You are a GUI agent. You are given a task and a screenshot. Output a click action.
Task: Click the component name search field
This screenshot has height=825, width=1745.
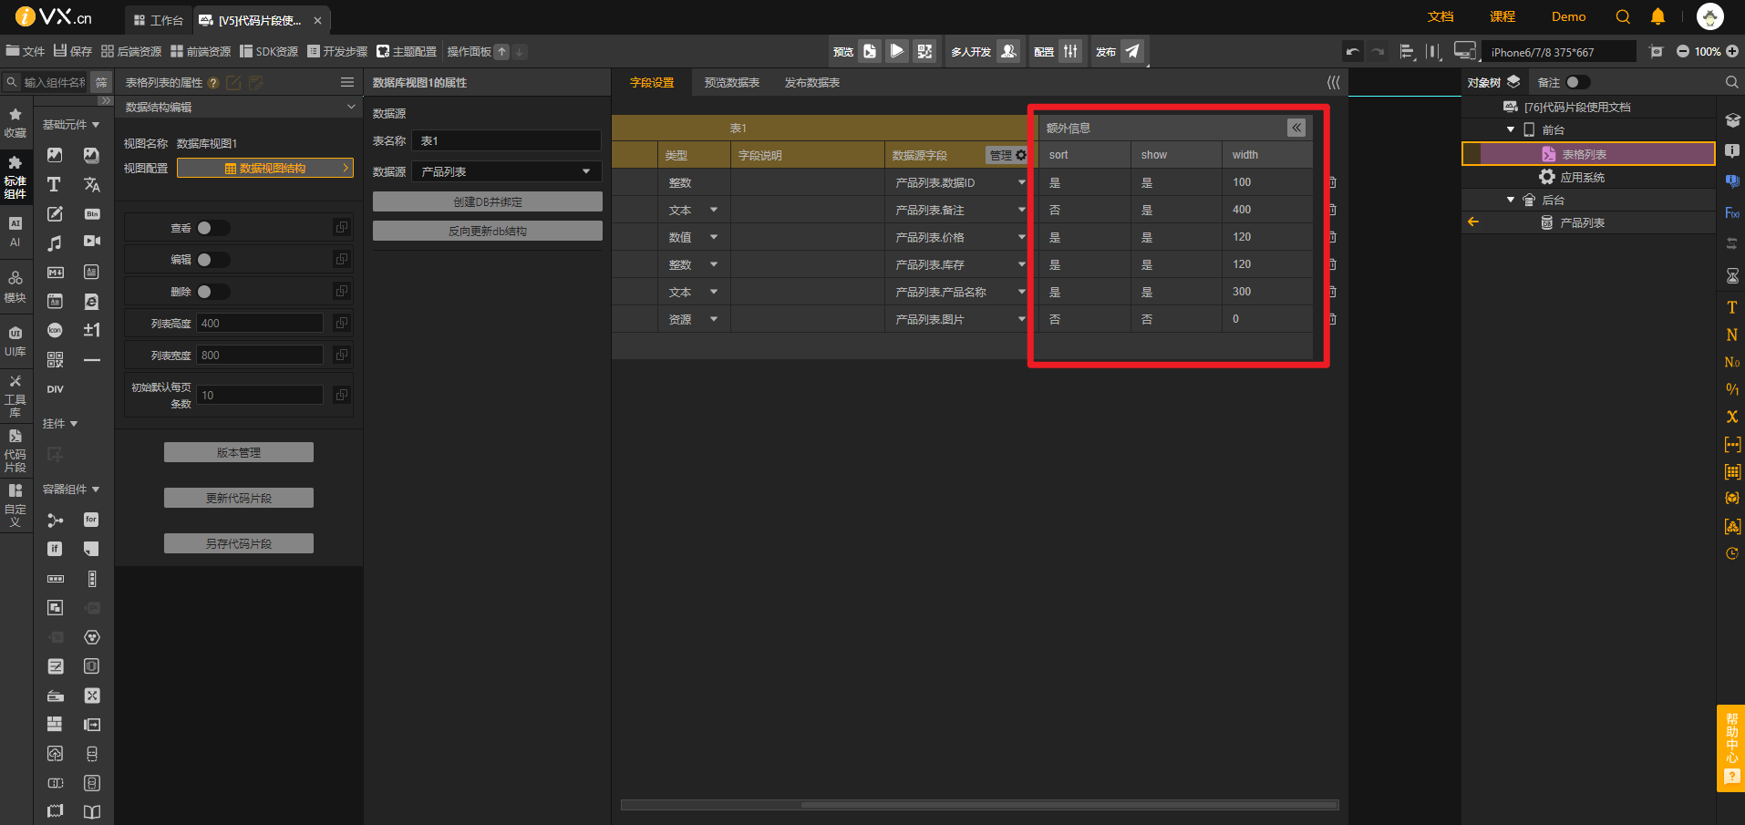(55, 82)
